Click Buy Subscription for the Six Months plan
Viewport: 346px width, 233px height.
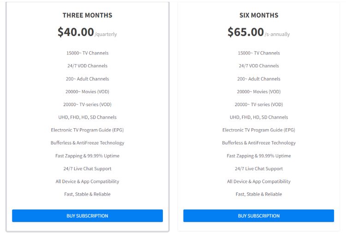(x=259, y=215)
